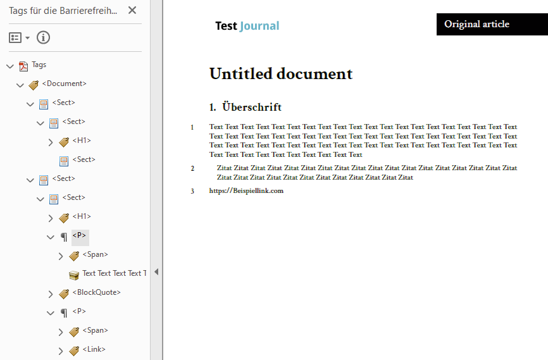548x360 pixels.
Task: Expand the Span under first P tag
Action: click(x=61, y=256)
